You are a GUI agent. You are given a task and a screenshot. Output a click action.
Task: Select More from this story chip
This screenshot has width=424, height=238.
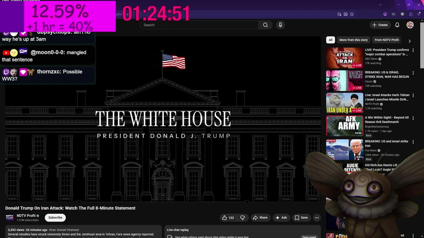pyautogui.click(x=353, y=40)
